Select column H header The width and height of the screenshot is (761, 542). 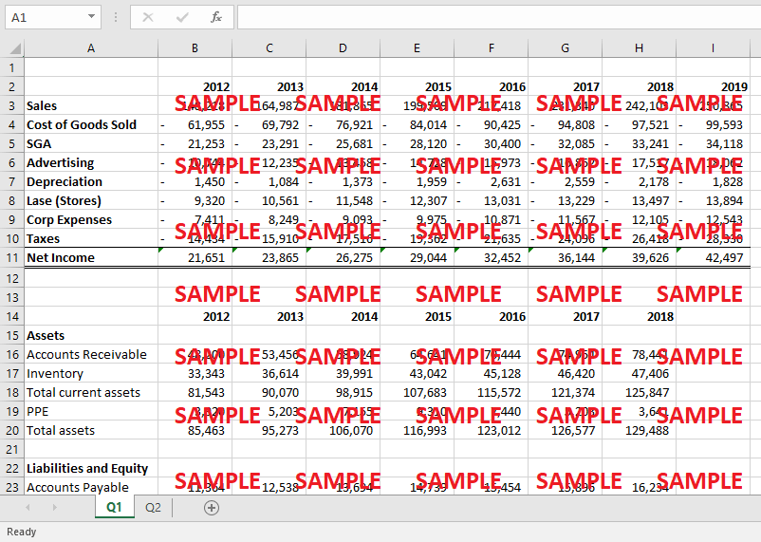(639, 48)
